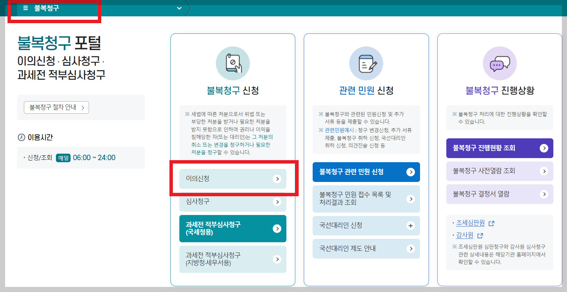Click the 불복청구 진행상황 chat bubble icon
Image resolution: width=567 pixels, height=292 pixels.
pyautogui.click(x=500, y=63)
